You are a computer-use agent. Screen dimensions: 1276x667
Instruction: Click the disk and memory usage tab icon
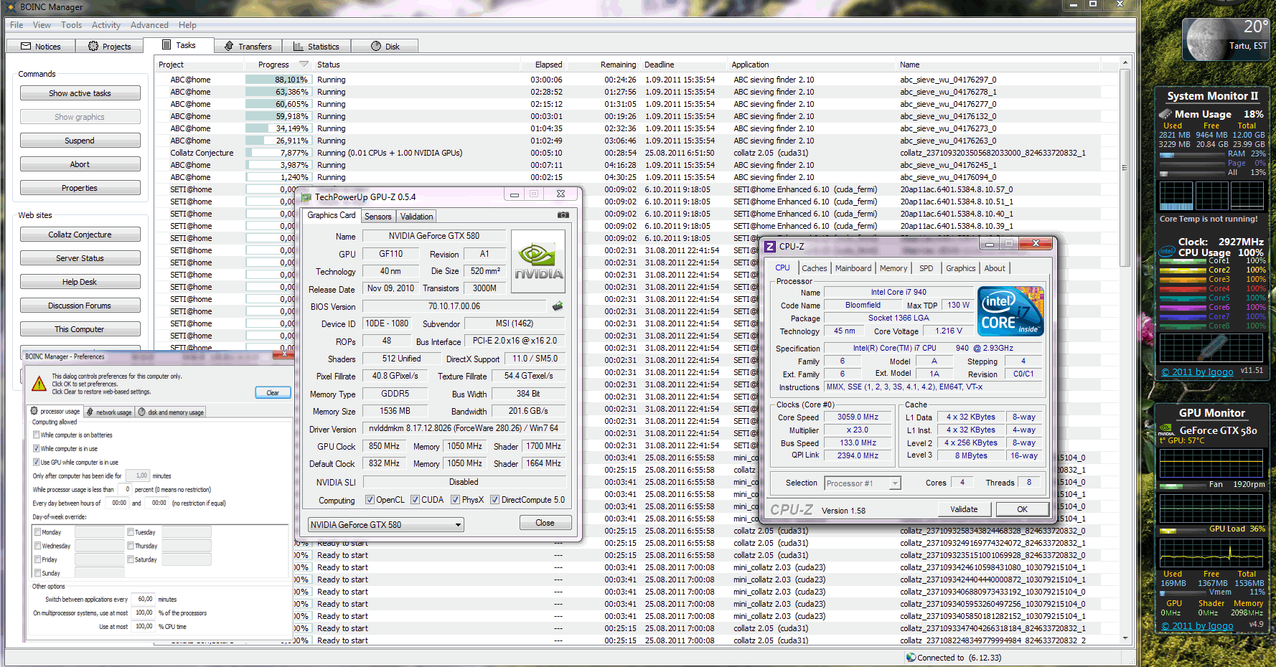[x=142, y=412]
